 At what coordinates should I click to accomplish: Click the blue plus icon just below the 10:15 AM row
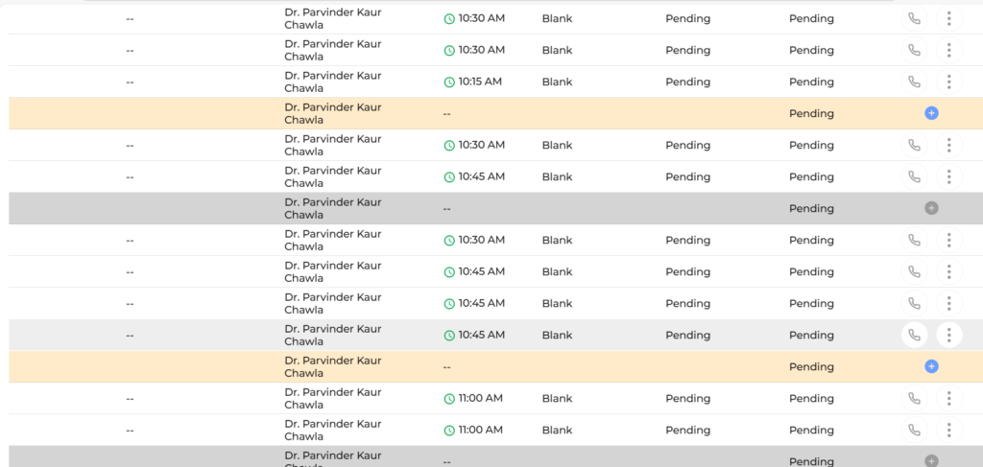[x=931, y=113]
